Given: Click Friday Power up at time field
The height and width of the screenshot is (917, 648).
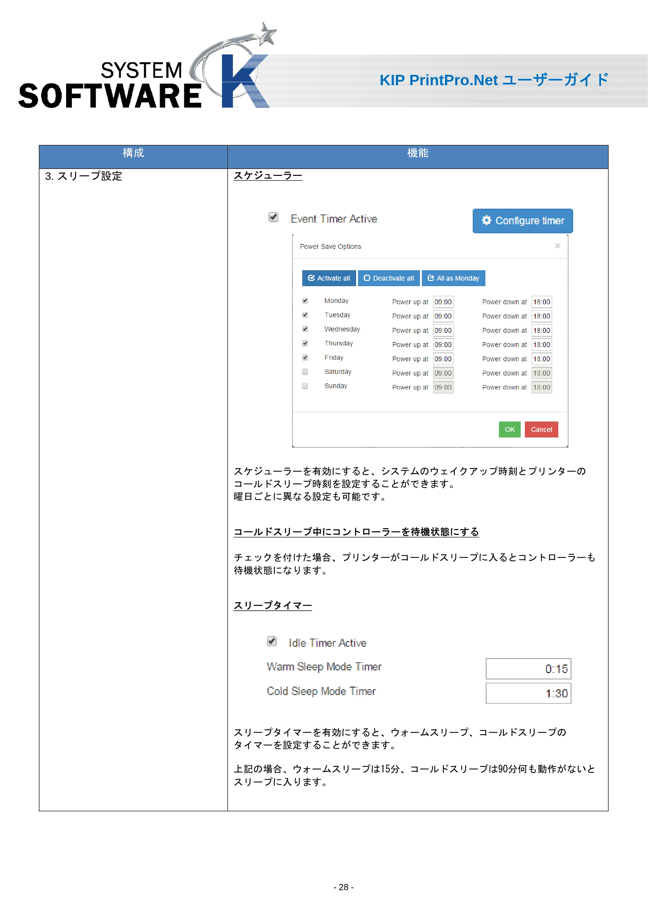Looking at the screenshot, I should (443, 359).
